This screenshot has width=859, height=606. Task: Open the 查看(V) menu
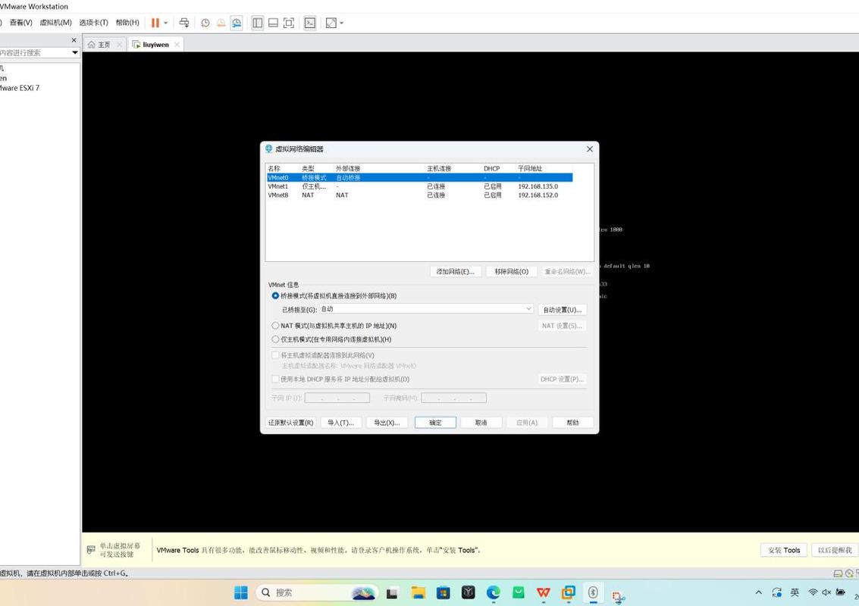(20, 23)
